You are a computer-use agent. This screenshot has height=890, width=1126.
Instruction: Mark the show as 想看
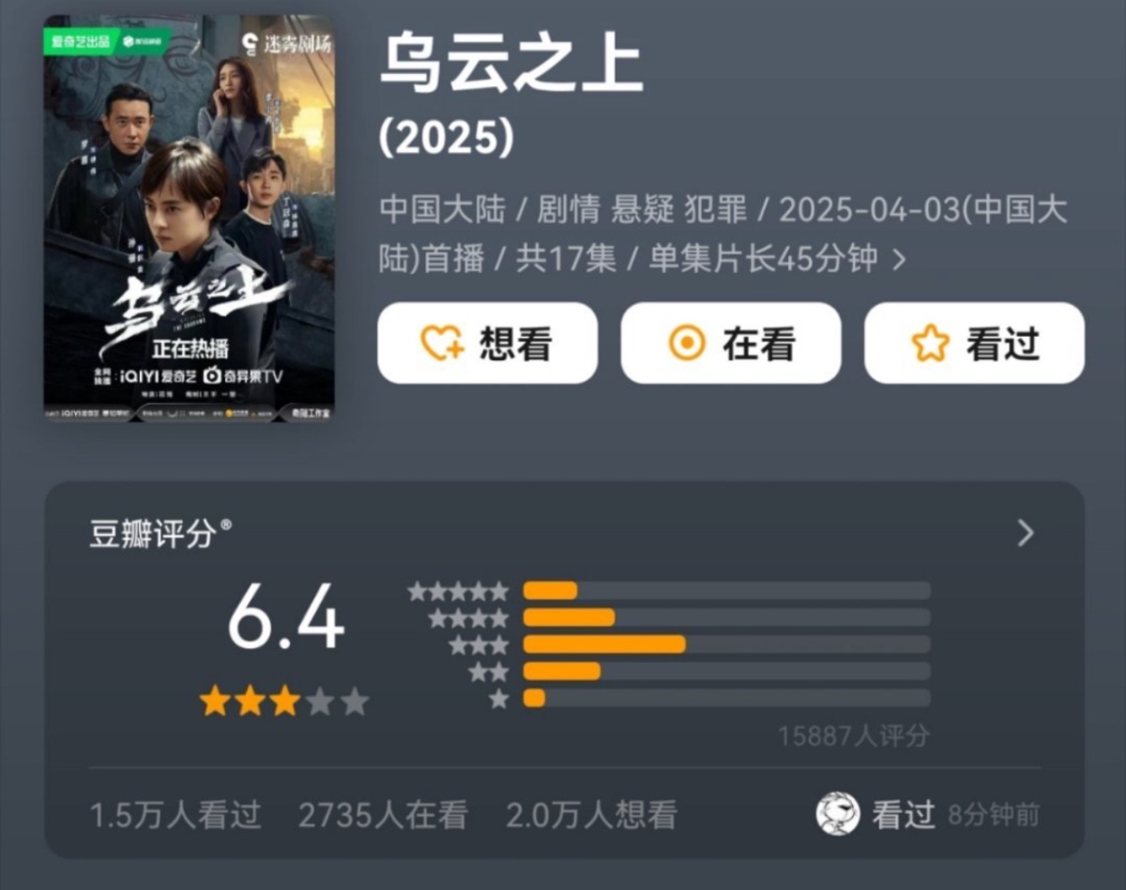487,343
